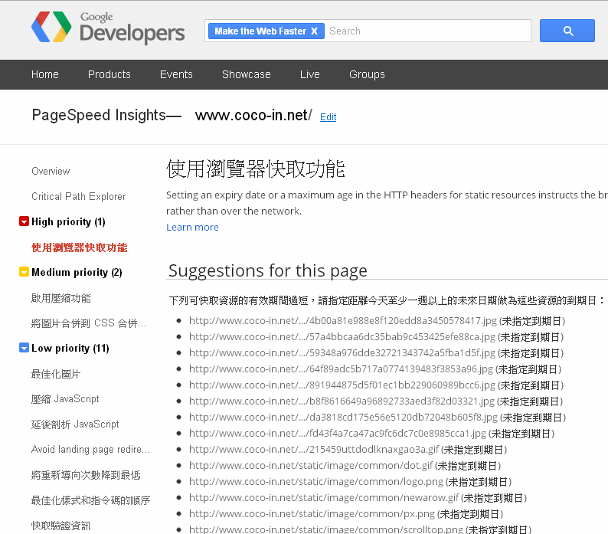Click the www.coco-in.net/ URL text
Viewport: 608px width, 534px height.
click(x=253, y=115)
